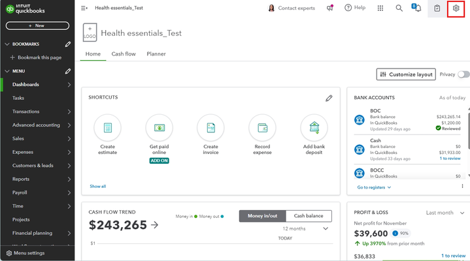Click the search magnifier icon
The height and width of the screenshot is (261, 470).
tap(399, 8)
